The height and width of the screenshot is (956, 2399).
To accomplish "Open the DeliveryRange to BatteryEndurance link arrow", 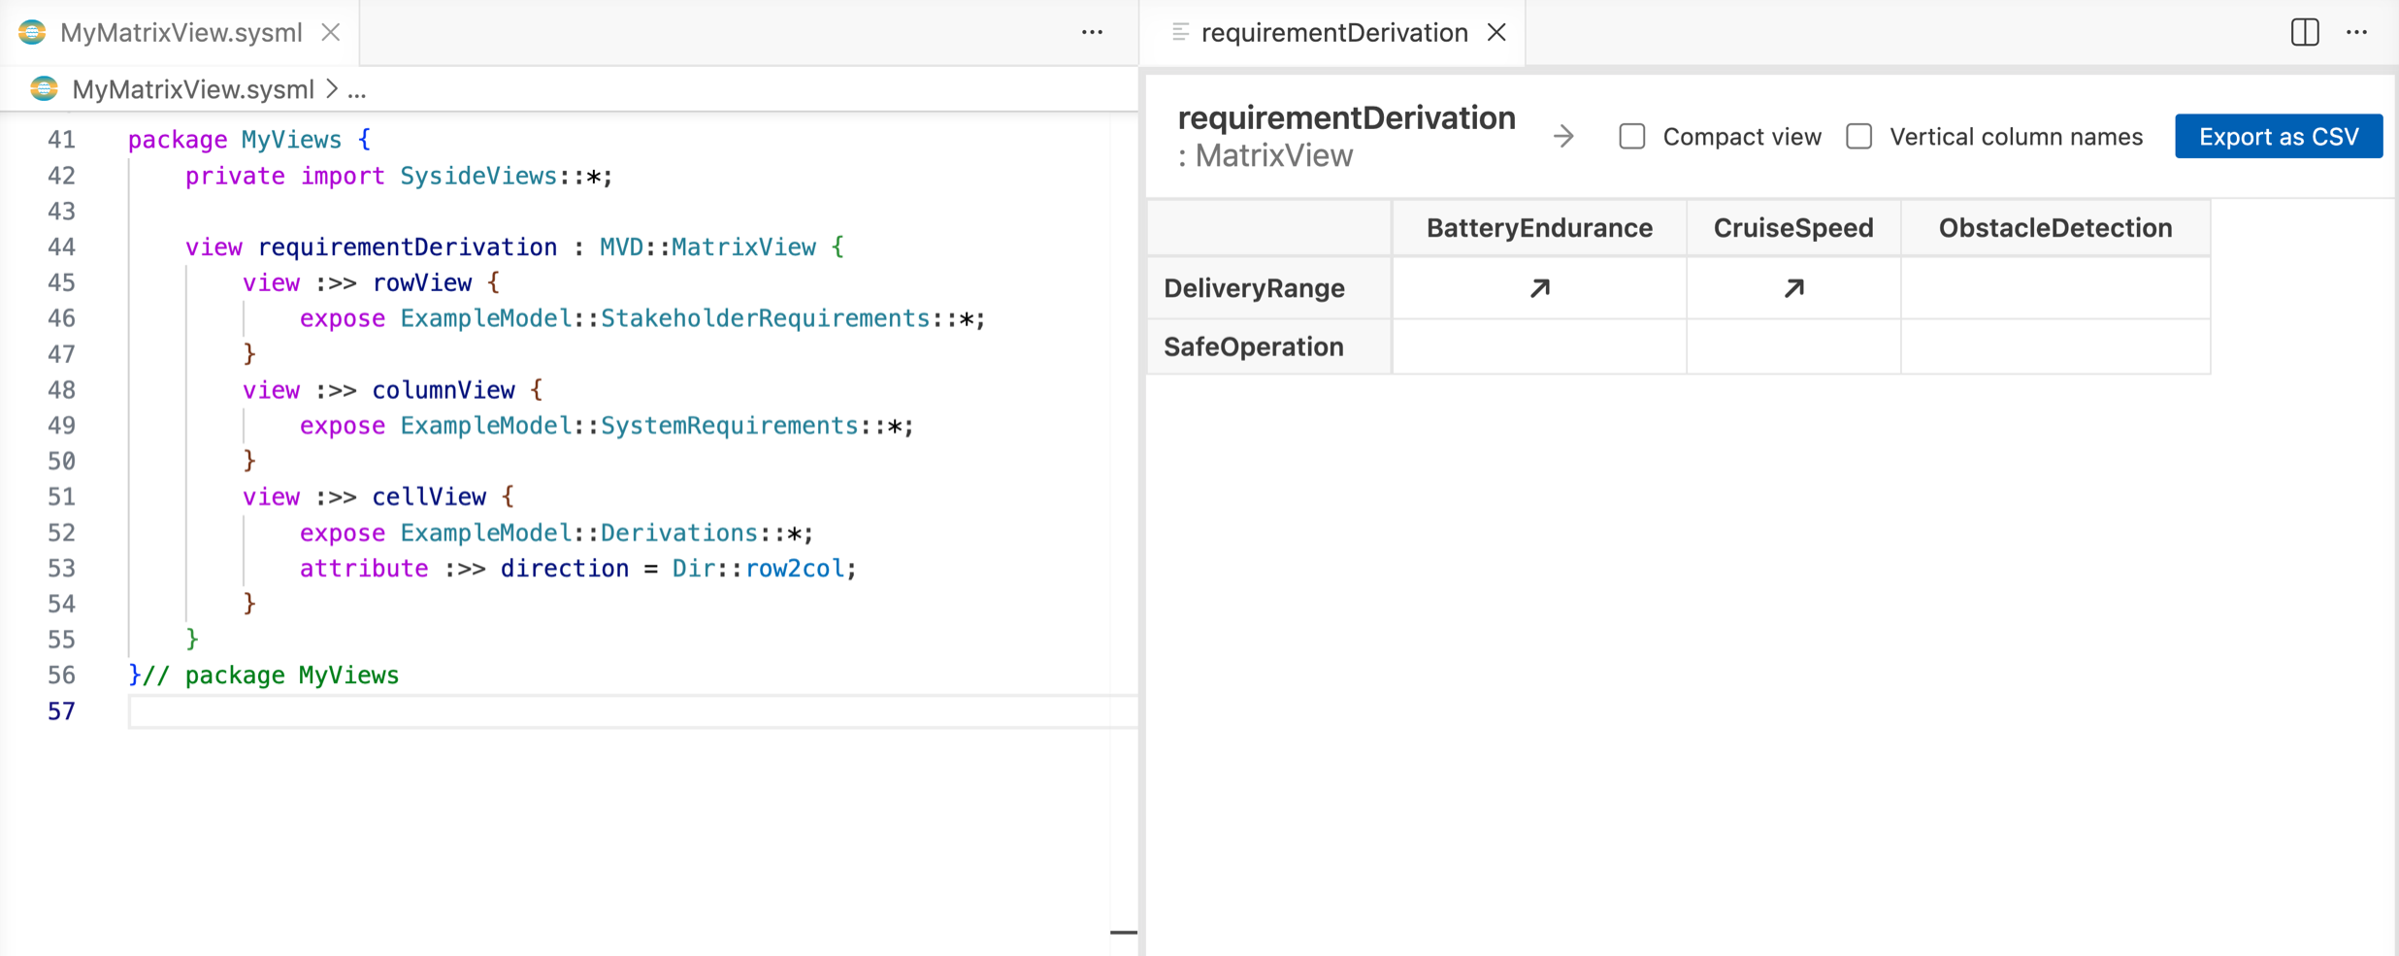I will coord(1539,288).
